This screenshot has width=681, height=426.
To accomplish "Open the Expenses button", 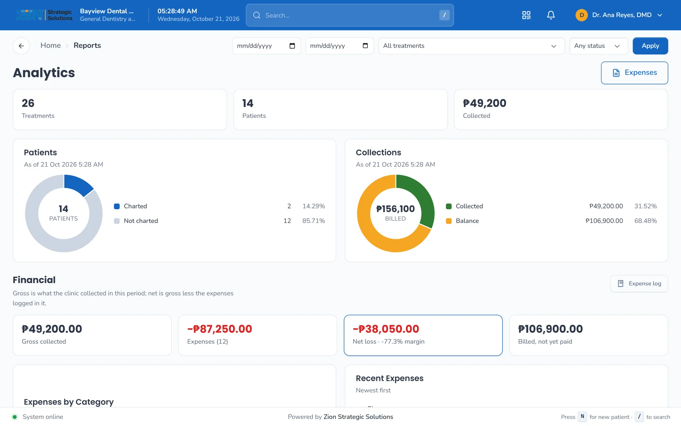I will click(x=634, y=73).
